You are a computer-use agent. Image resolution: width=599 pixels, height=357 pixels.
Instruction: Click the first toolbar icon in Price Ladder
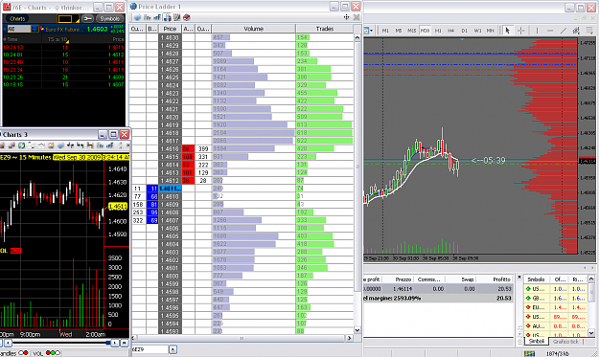[x=137, y=17]
